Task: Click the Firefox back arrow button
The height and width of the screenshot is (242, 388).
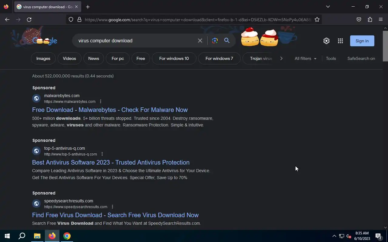Action: click(x=7, y=19)
